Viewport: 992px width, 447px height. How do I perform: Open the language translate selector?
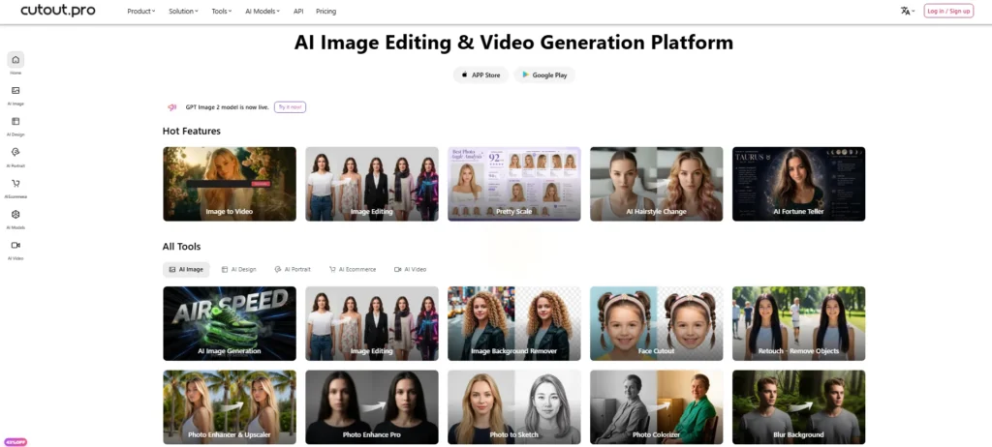click(x=907, y=11)
